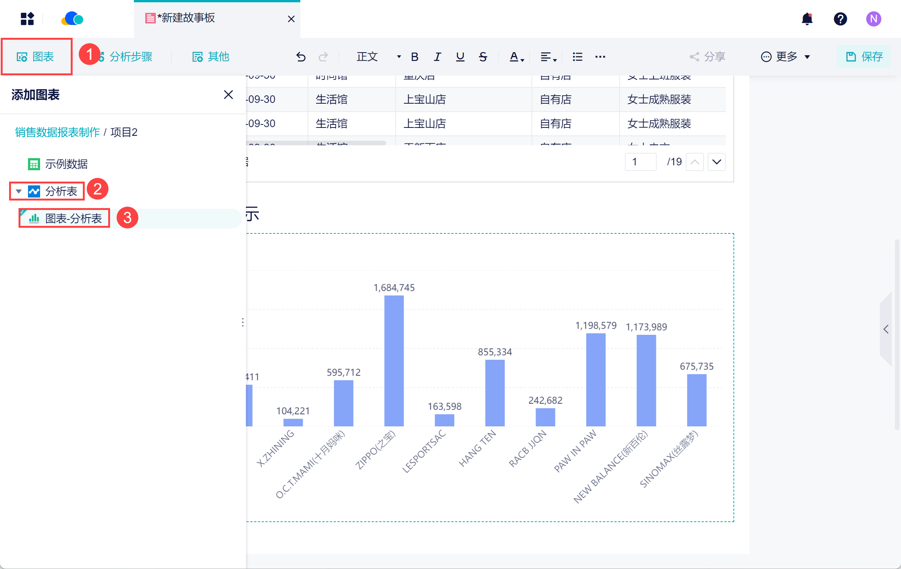Open the 更多 dropdown menu
The image size is (901, 569).
(785, 57)
